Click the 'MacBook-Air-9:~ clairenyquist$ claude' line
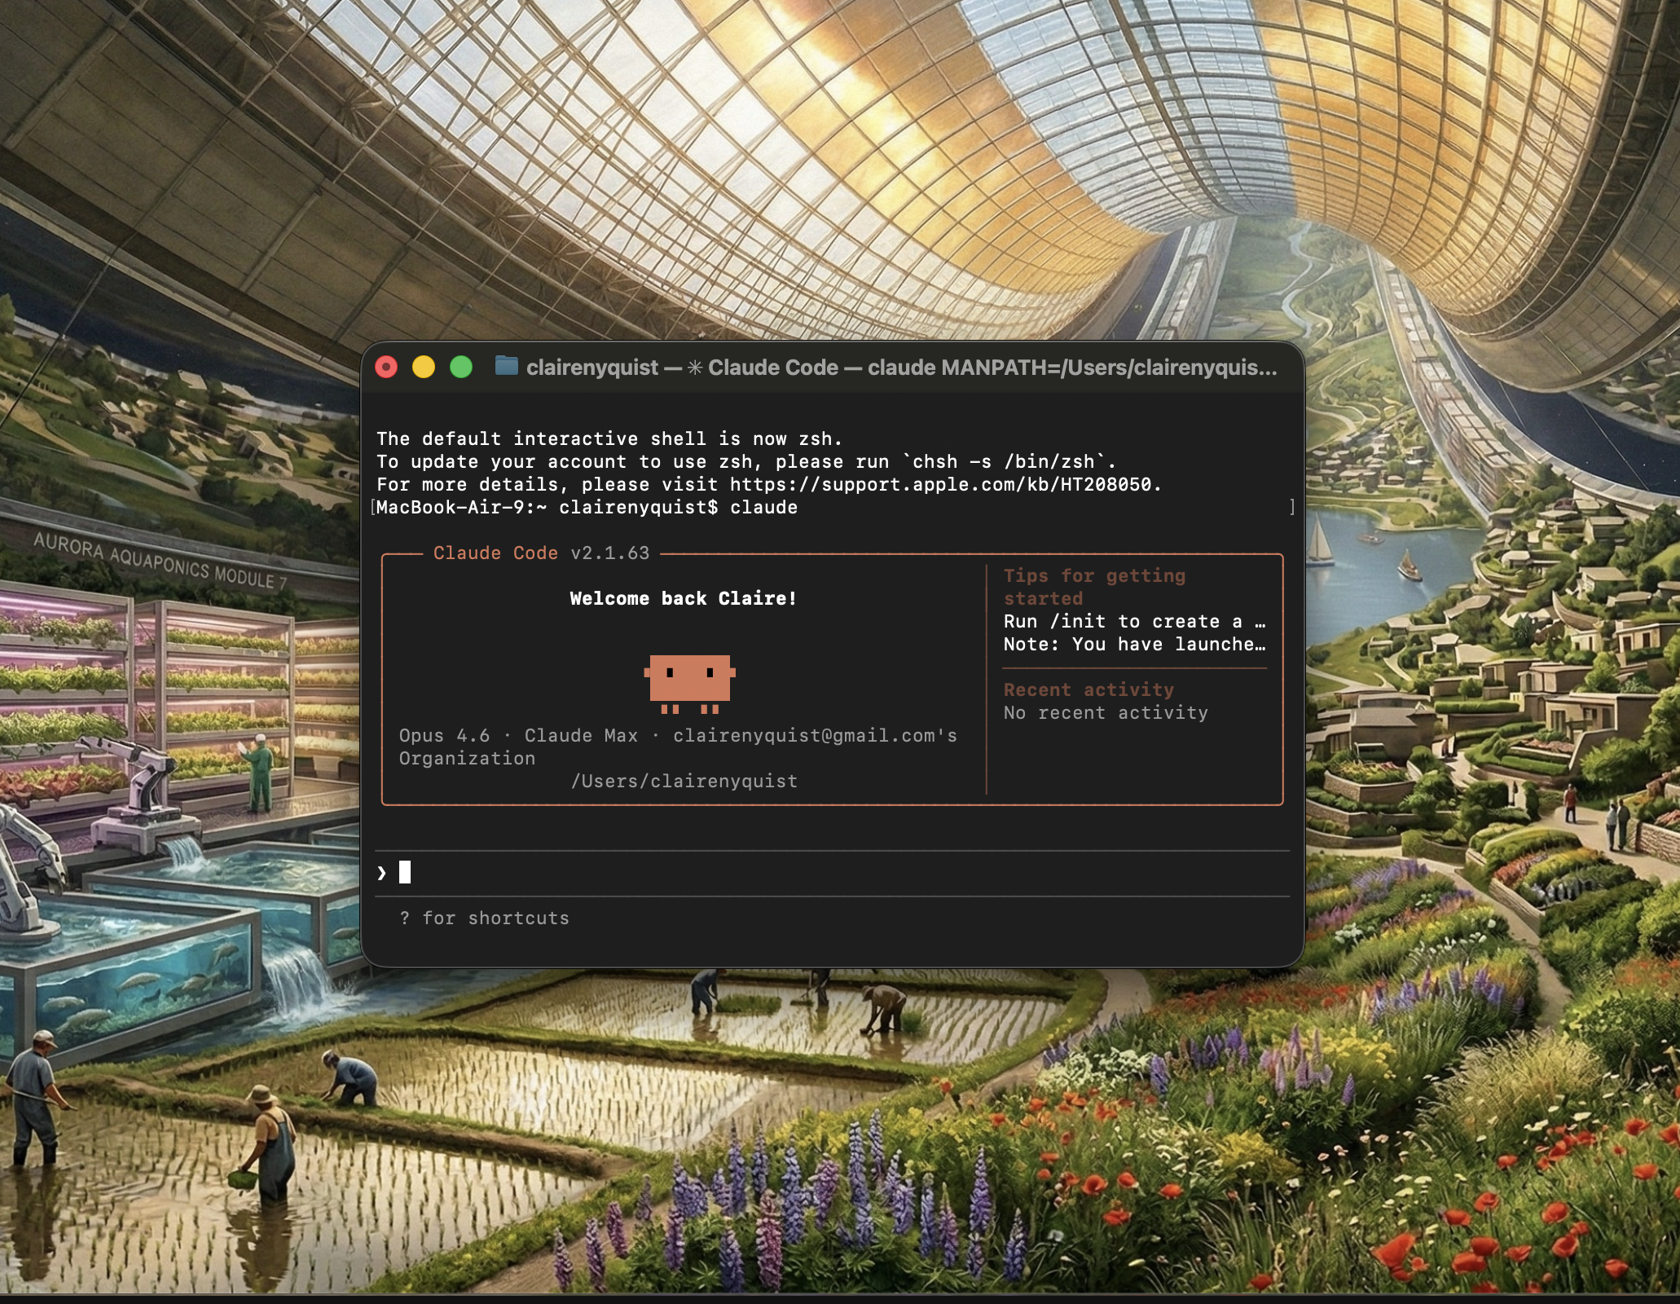The image size is (1680, 1304). tap(587, 508)
